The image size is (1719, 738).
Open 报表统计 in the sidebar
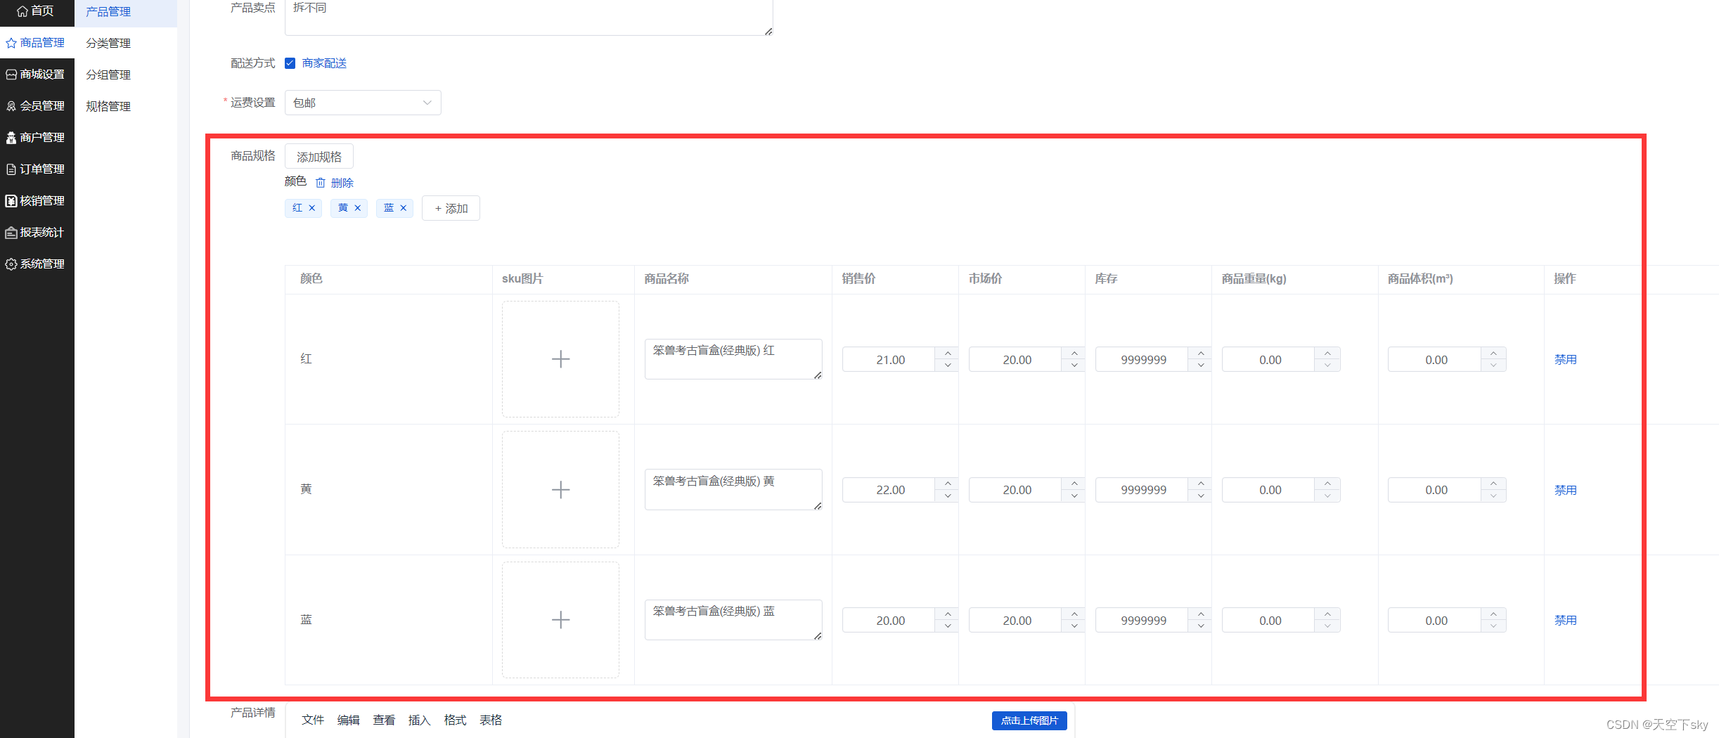click(x=37, y=233)
